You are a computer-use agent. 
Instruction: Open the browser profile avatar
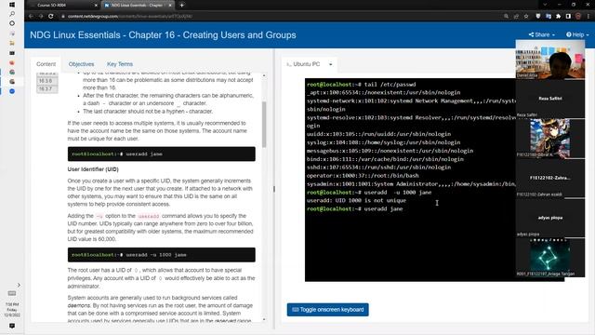point(578,17)
